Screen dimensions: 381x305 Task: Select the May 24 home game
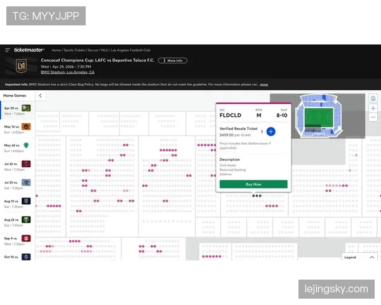pos(18,148)
